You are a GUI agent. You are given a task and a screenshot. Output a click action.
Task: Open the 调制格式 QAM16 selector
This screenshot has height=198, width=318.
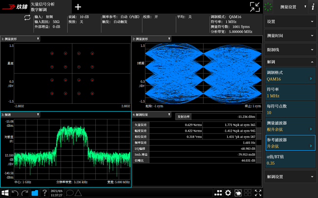pos(291,76)
